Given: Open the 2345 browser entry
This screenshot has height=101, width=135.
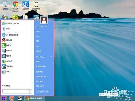Looking at the screenshot, I should coord(10,35).
